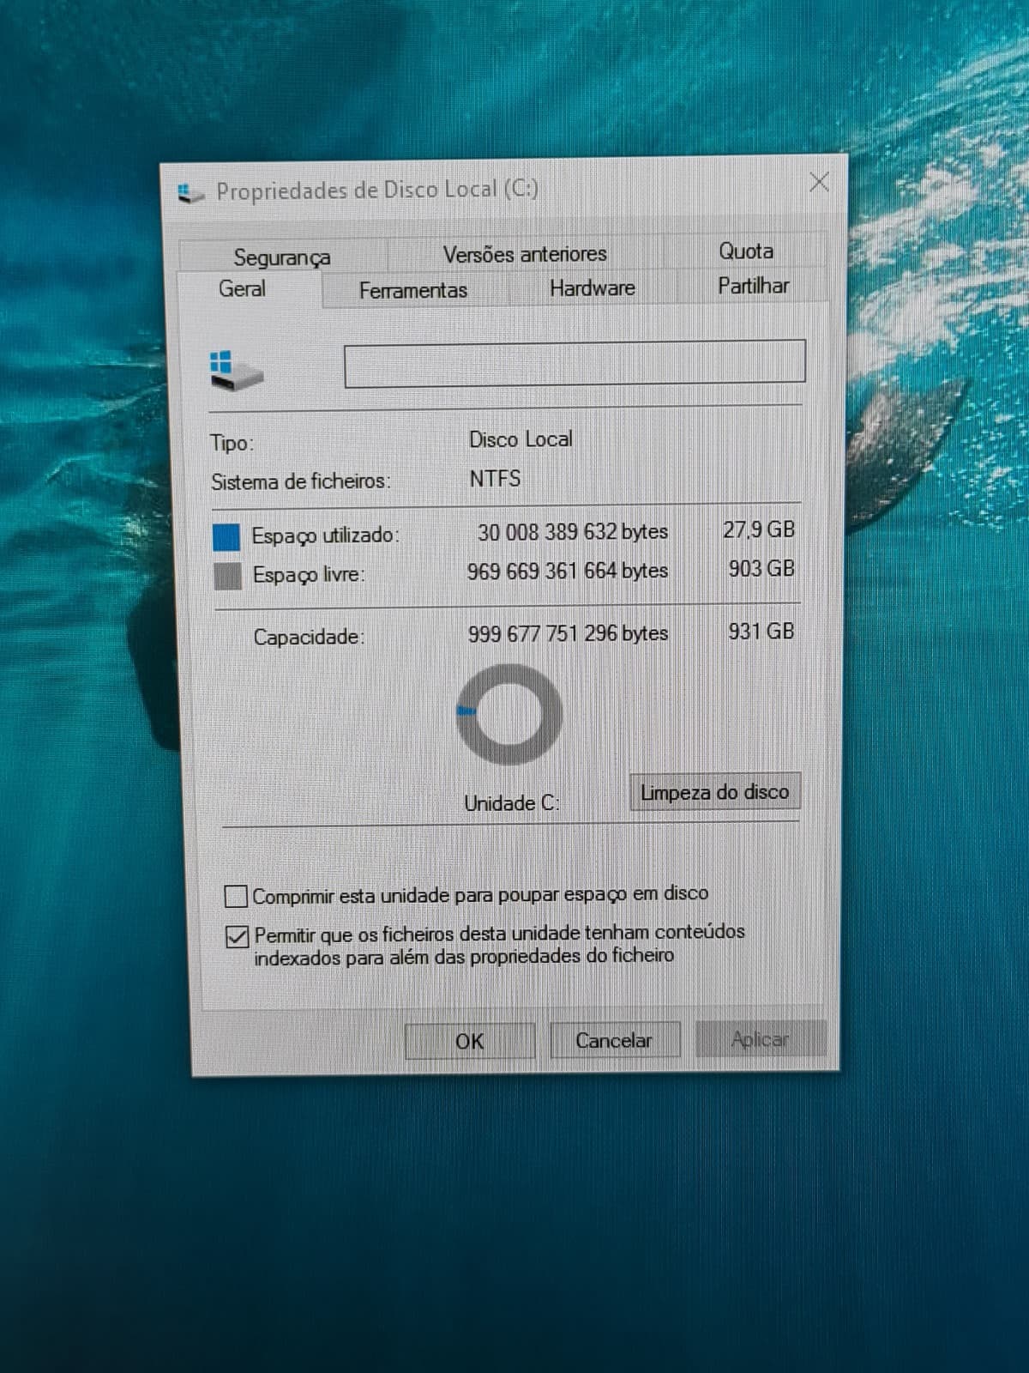The image size is (1029, 1373).
Task: Select the Geral tab
Action: coord(242,289)
